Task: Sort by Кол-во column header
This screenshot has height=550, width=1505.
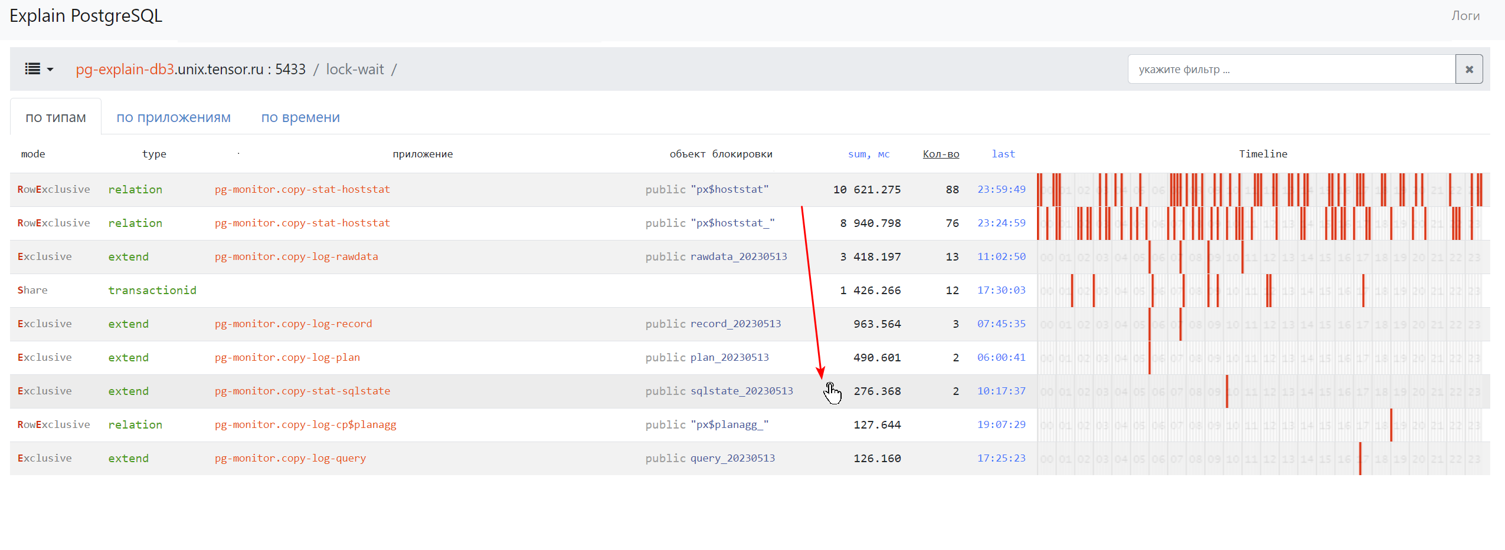Action: pos(941,154)
